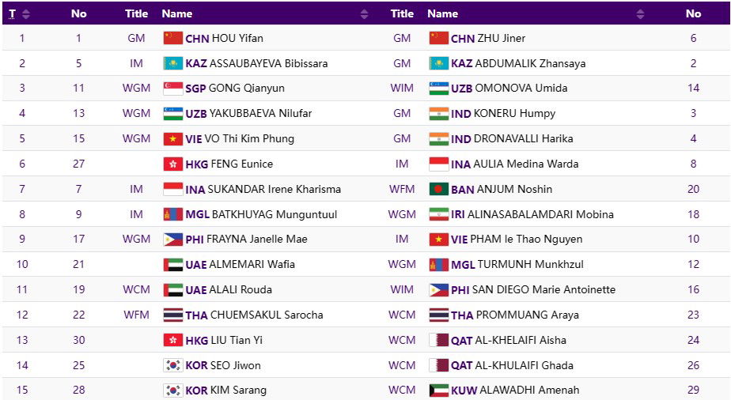Open player HOU Yifan's name link
Screen dimensions: 731x400
[x=237, y=38]
